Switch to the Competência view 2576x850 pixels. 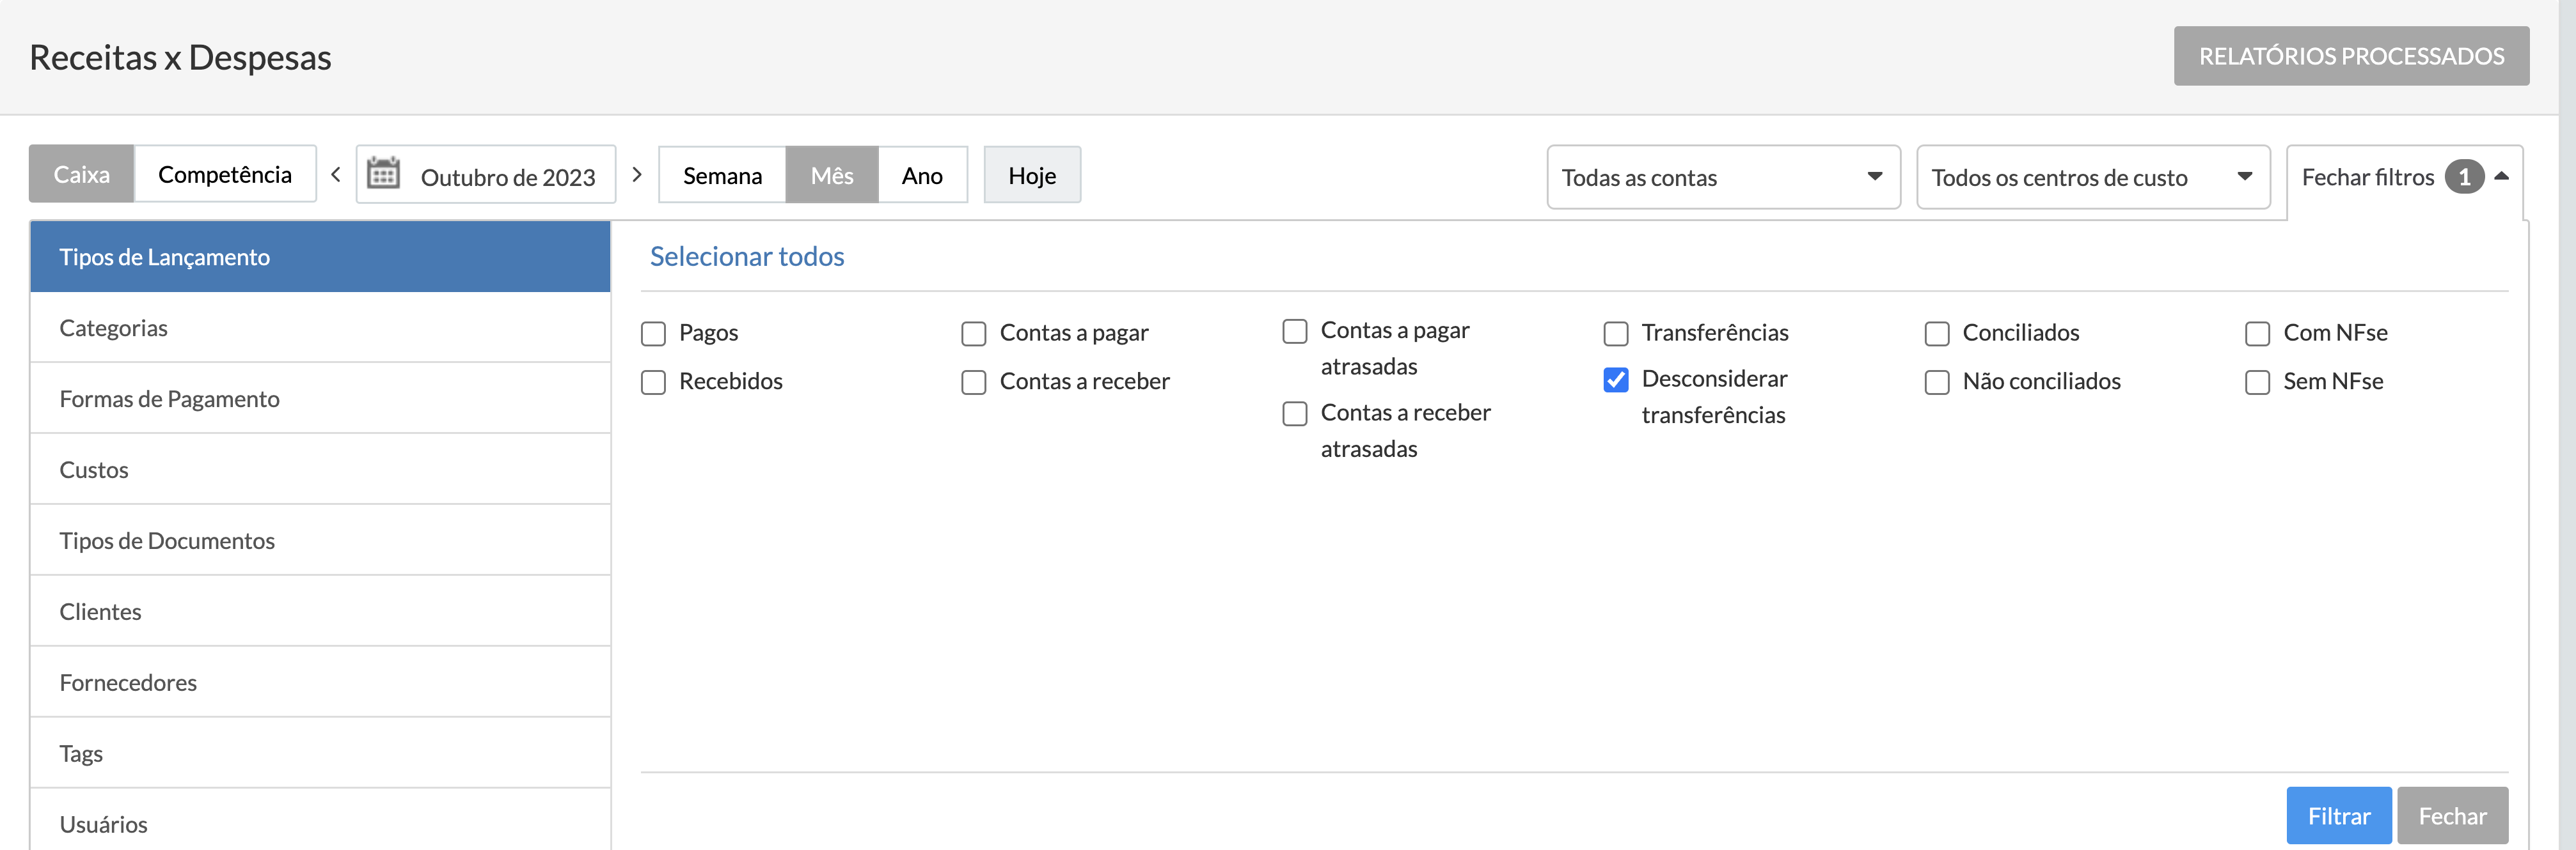(225, 175)
